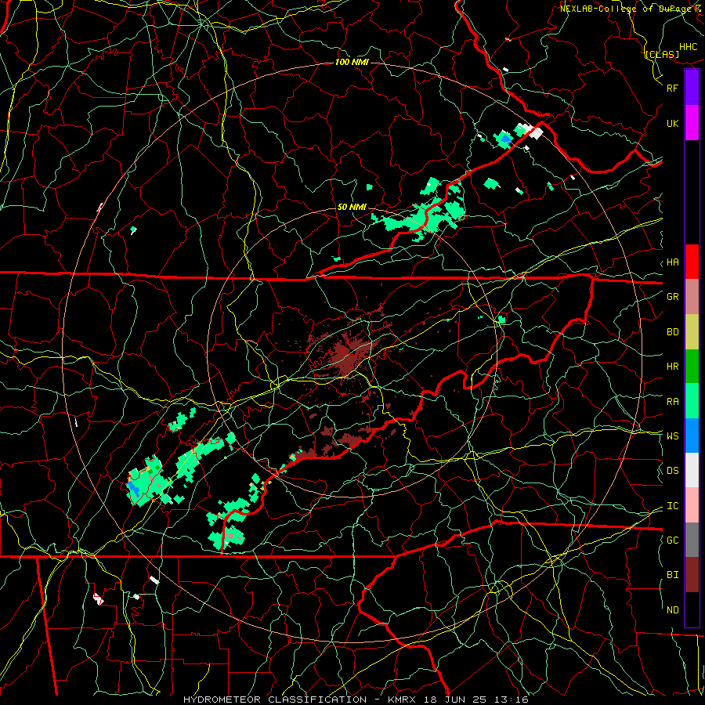Click the [CLAS] units label
This screenshot has height=705, width=705.
click(x=662, y=54)
